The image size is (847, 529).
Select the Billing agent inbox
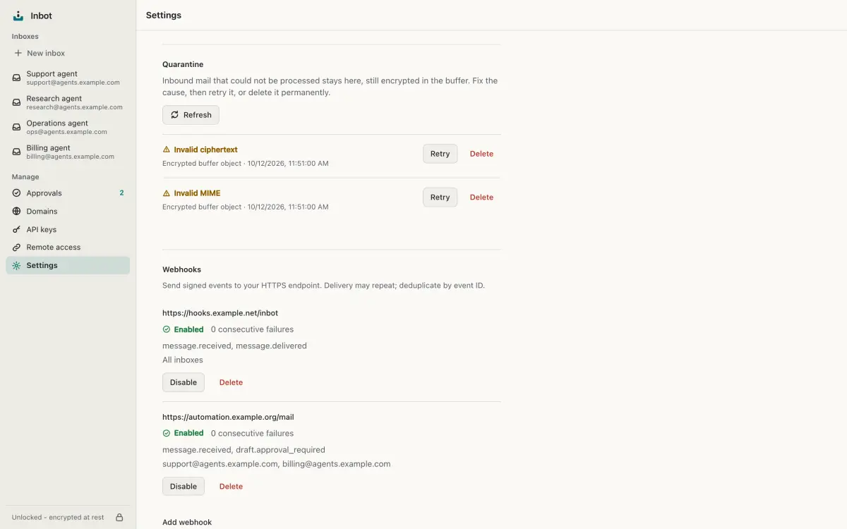68,152
